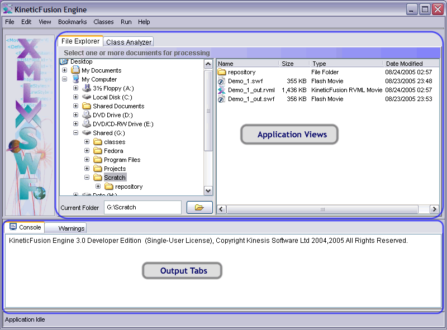Click the Current Folder path field
Viewport: 447px width, 330px height.
[143, 207]
